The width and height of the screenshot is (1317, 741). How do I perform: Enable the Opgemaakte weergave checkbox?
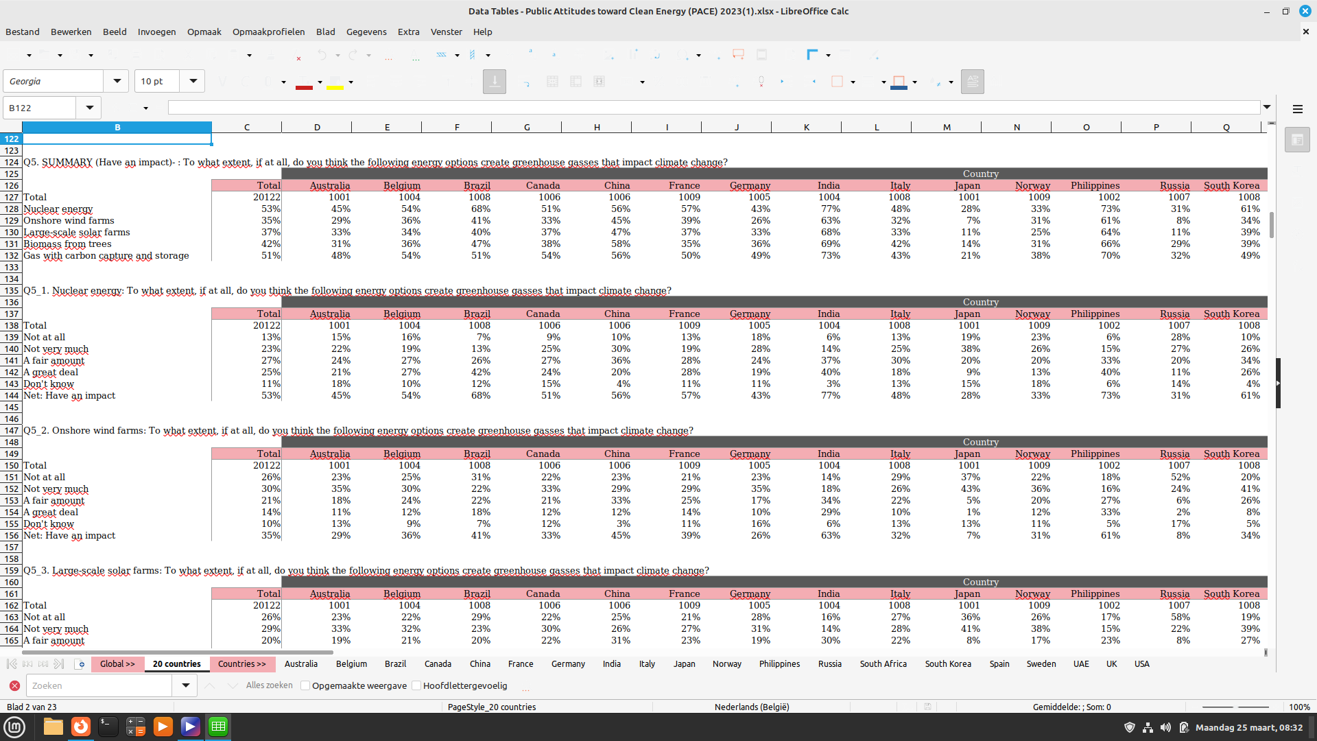click(306, 685)
